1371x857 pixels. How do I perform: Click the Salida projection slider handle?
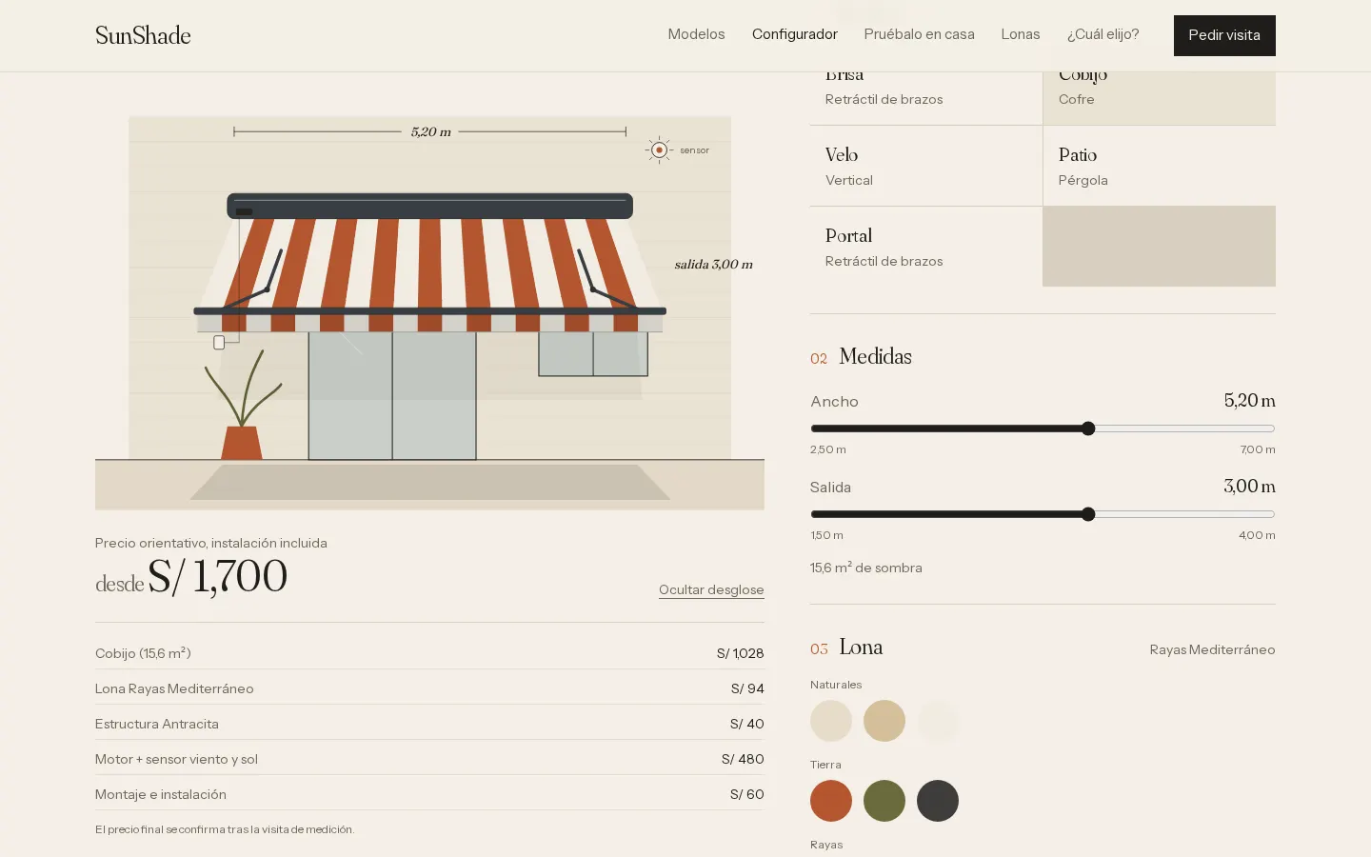pos(1088,514)
